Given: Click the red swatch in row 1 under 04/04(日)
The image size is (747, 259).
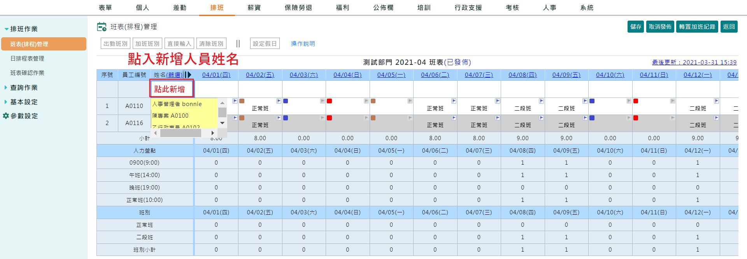Looking at the screenshot, I should click(x=329, y=101).
